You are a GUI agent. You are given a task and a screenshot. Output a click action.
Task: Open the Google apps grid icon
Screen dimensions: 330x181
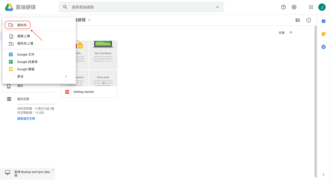[x=311, y=7]
